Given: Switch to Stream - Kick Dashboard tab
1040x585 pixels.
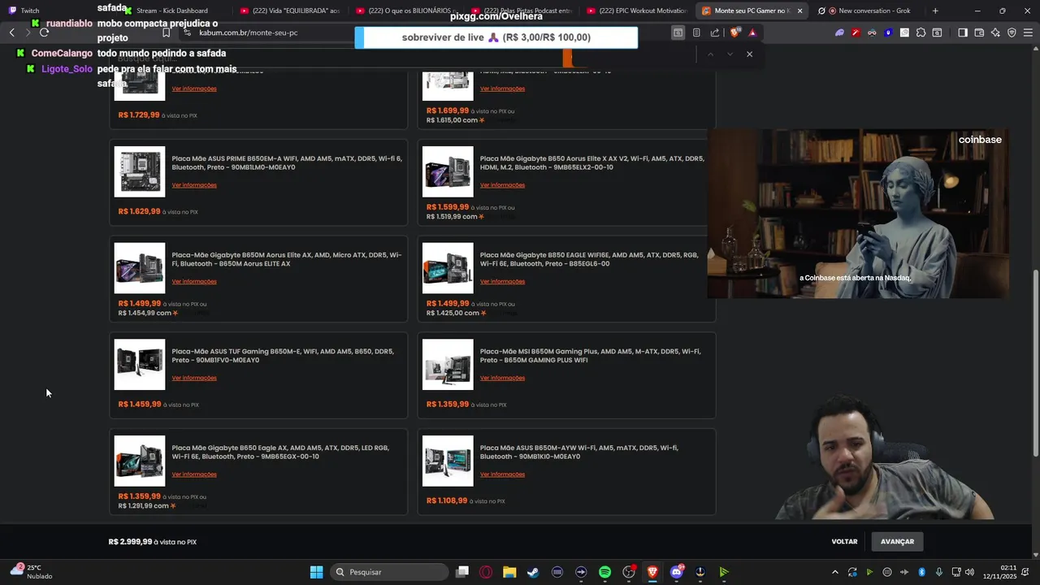Looking at the screenshot, I should tap(172, 11).
